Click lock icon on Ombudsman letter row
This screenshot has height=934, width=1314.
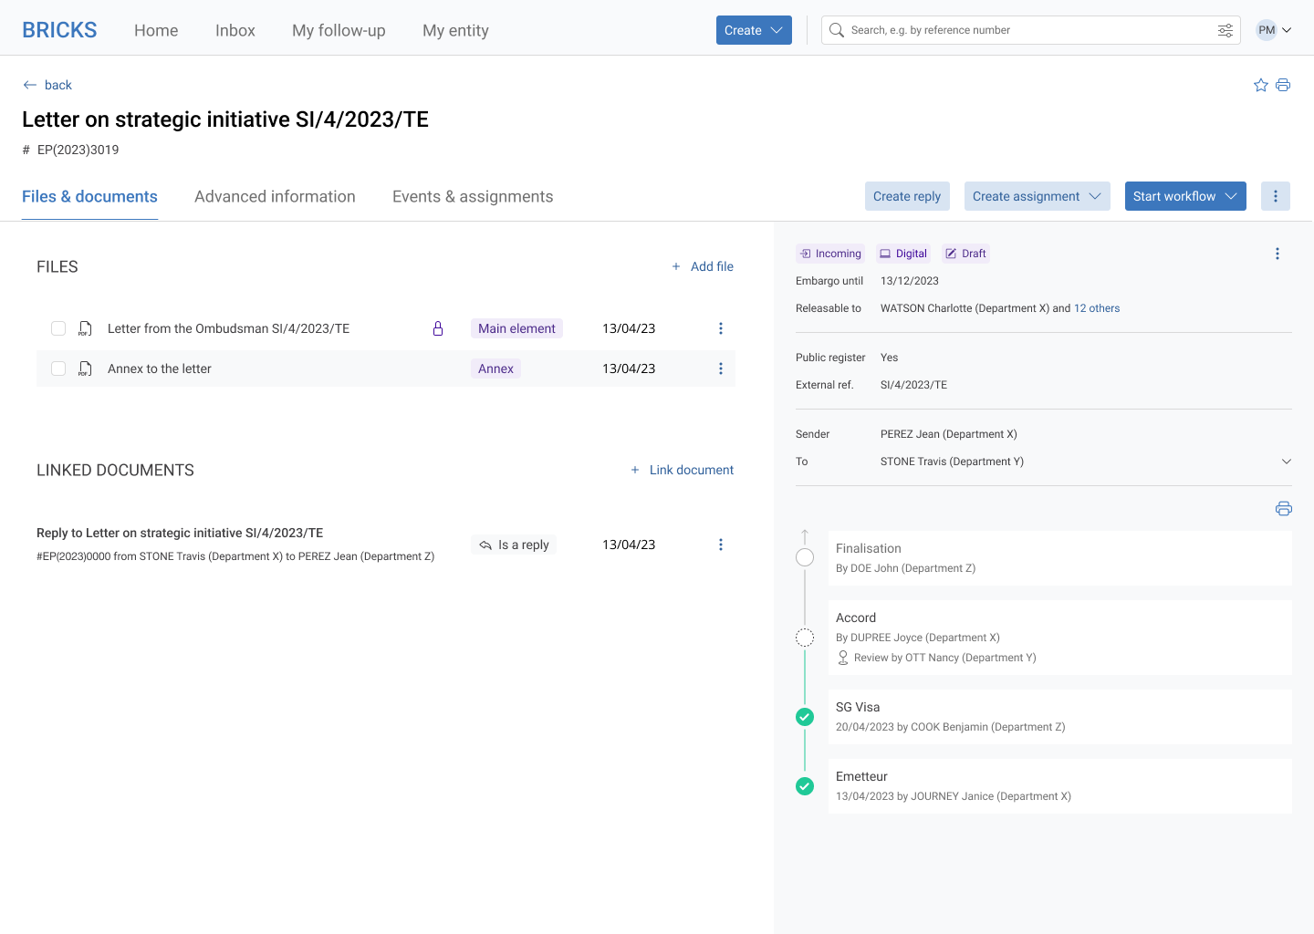[438, 328]
